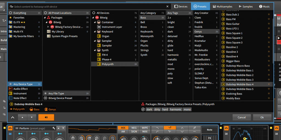The image size is (281, 140).
Task: Click the FM-4 instrument icon
Action: tap(99, 55)
